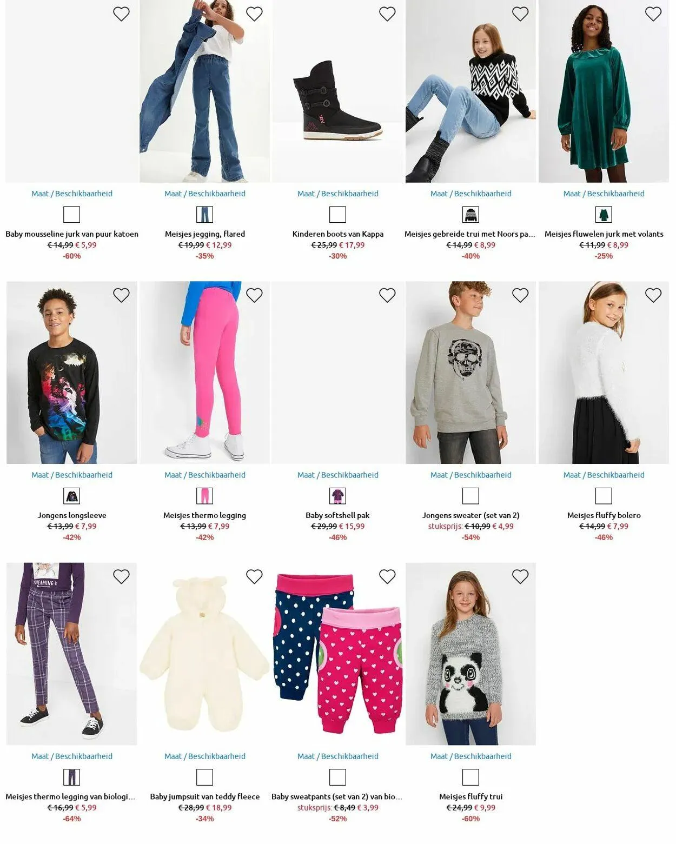Open the Kinderen boots van Kappa link
Screen dimensions: 676x844
tap(337, 234)
